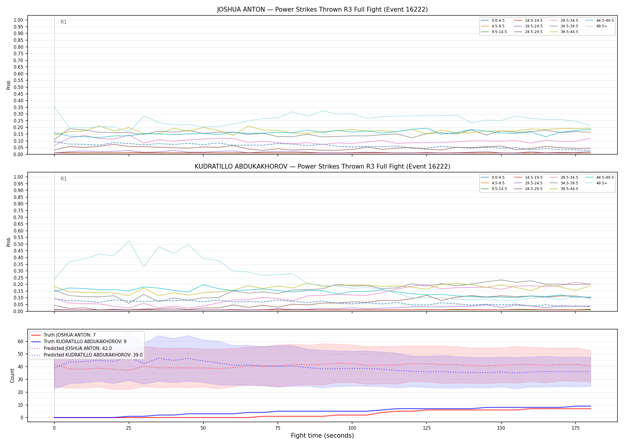
Task: Click the 9.5-14.5 legend entry in the JOSHUA ANTON chart
Action: tap(494, 32)
